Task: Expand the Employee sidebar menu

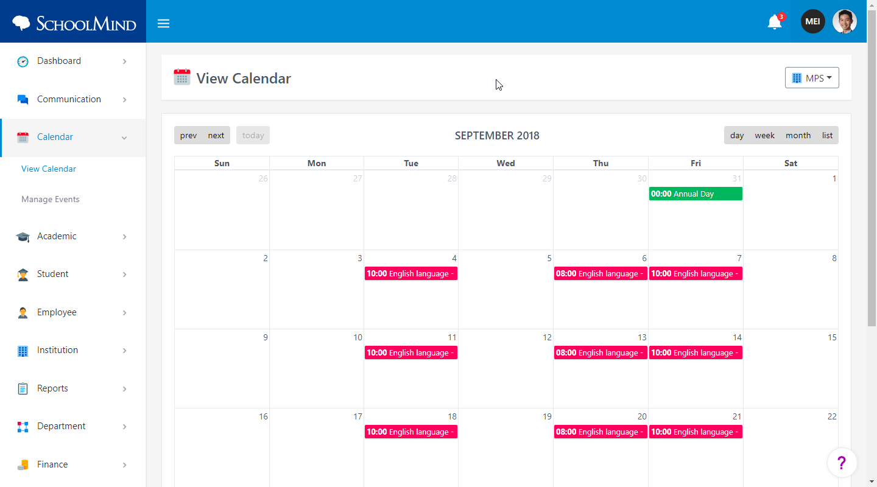Action: click(x=73, y=312)
